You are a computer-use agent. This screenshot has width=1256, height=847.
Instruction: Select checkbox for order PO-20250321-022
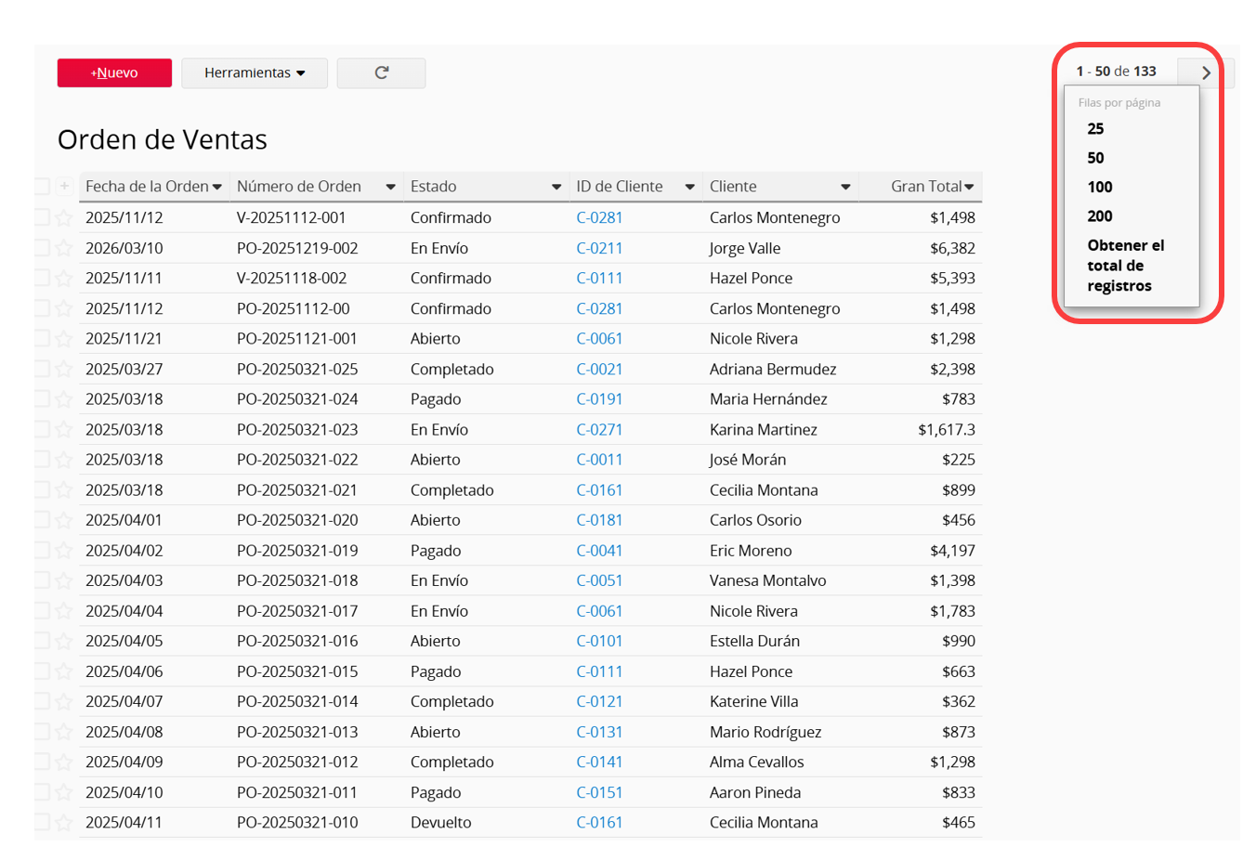coord(42,460)
